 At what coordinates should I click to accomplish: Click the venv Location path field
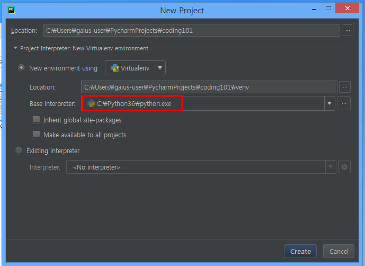pyautogui.click(x=209, y=87)
